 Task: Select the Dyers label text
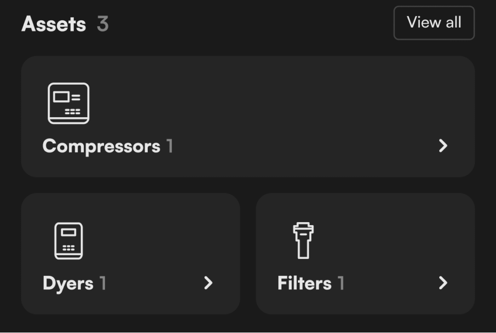[68, 284]
